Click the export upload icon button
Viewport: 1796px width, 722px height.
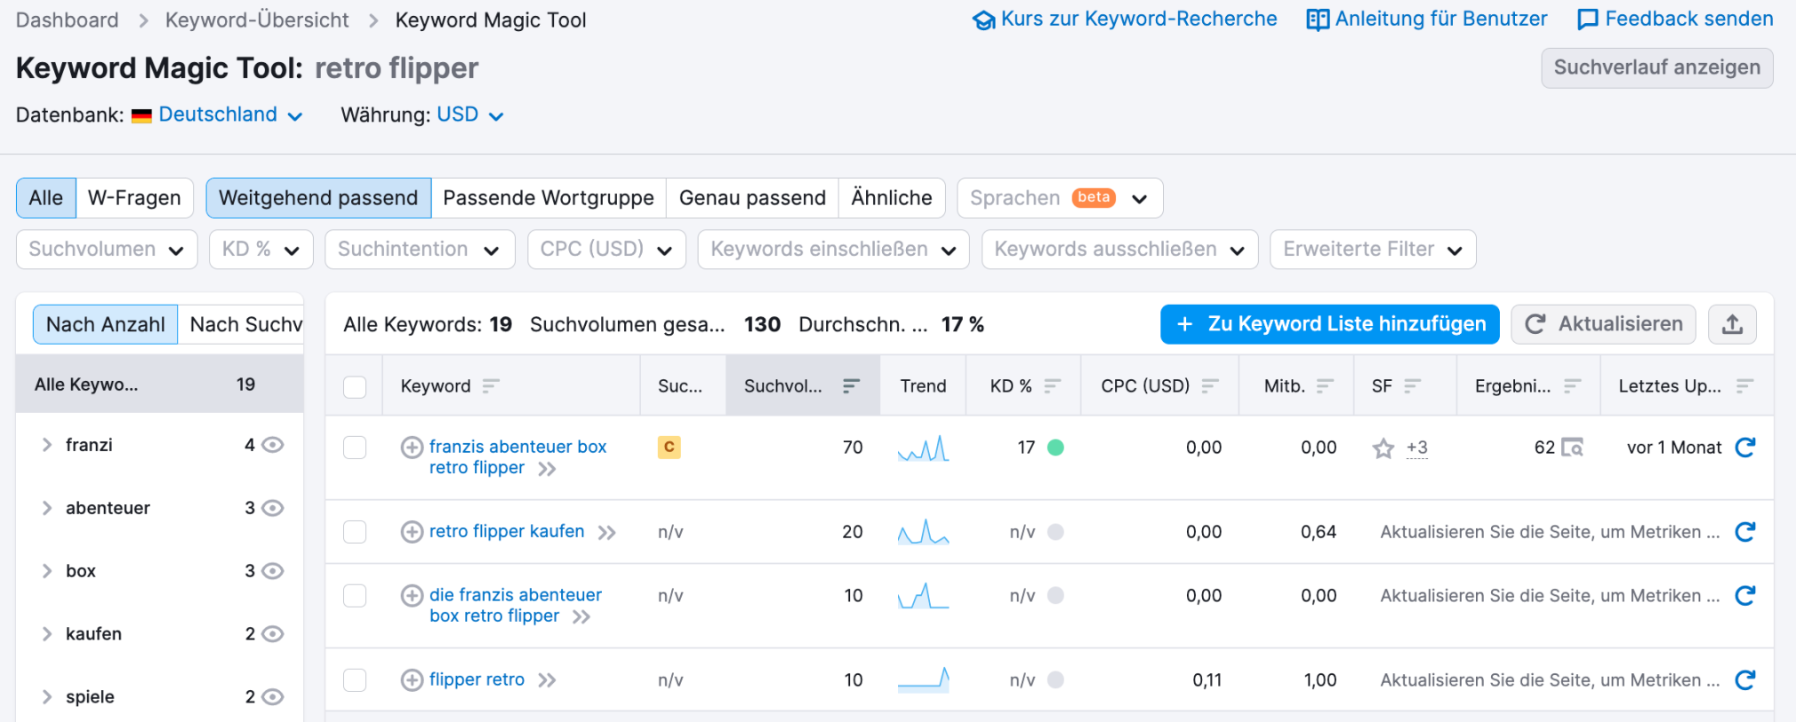(1732, 324)
